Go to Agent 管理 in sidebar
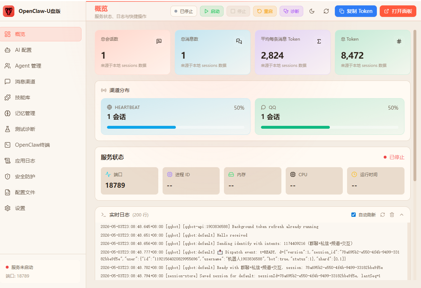The height and width of the screenshot is (288, 421). (41, 66)
